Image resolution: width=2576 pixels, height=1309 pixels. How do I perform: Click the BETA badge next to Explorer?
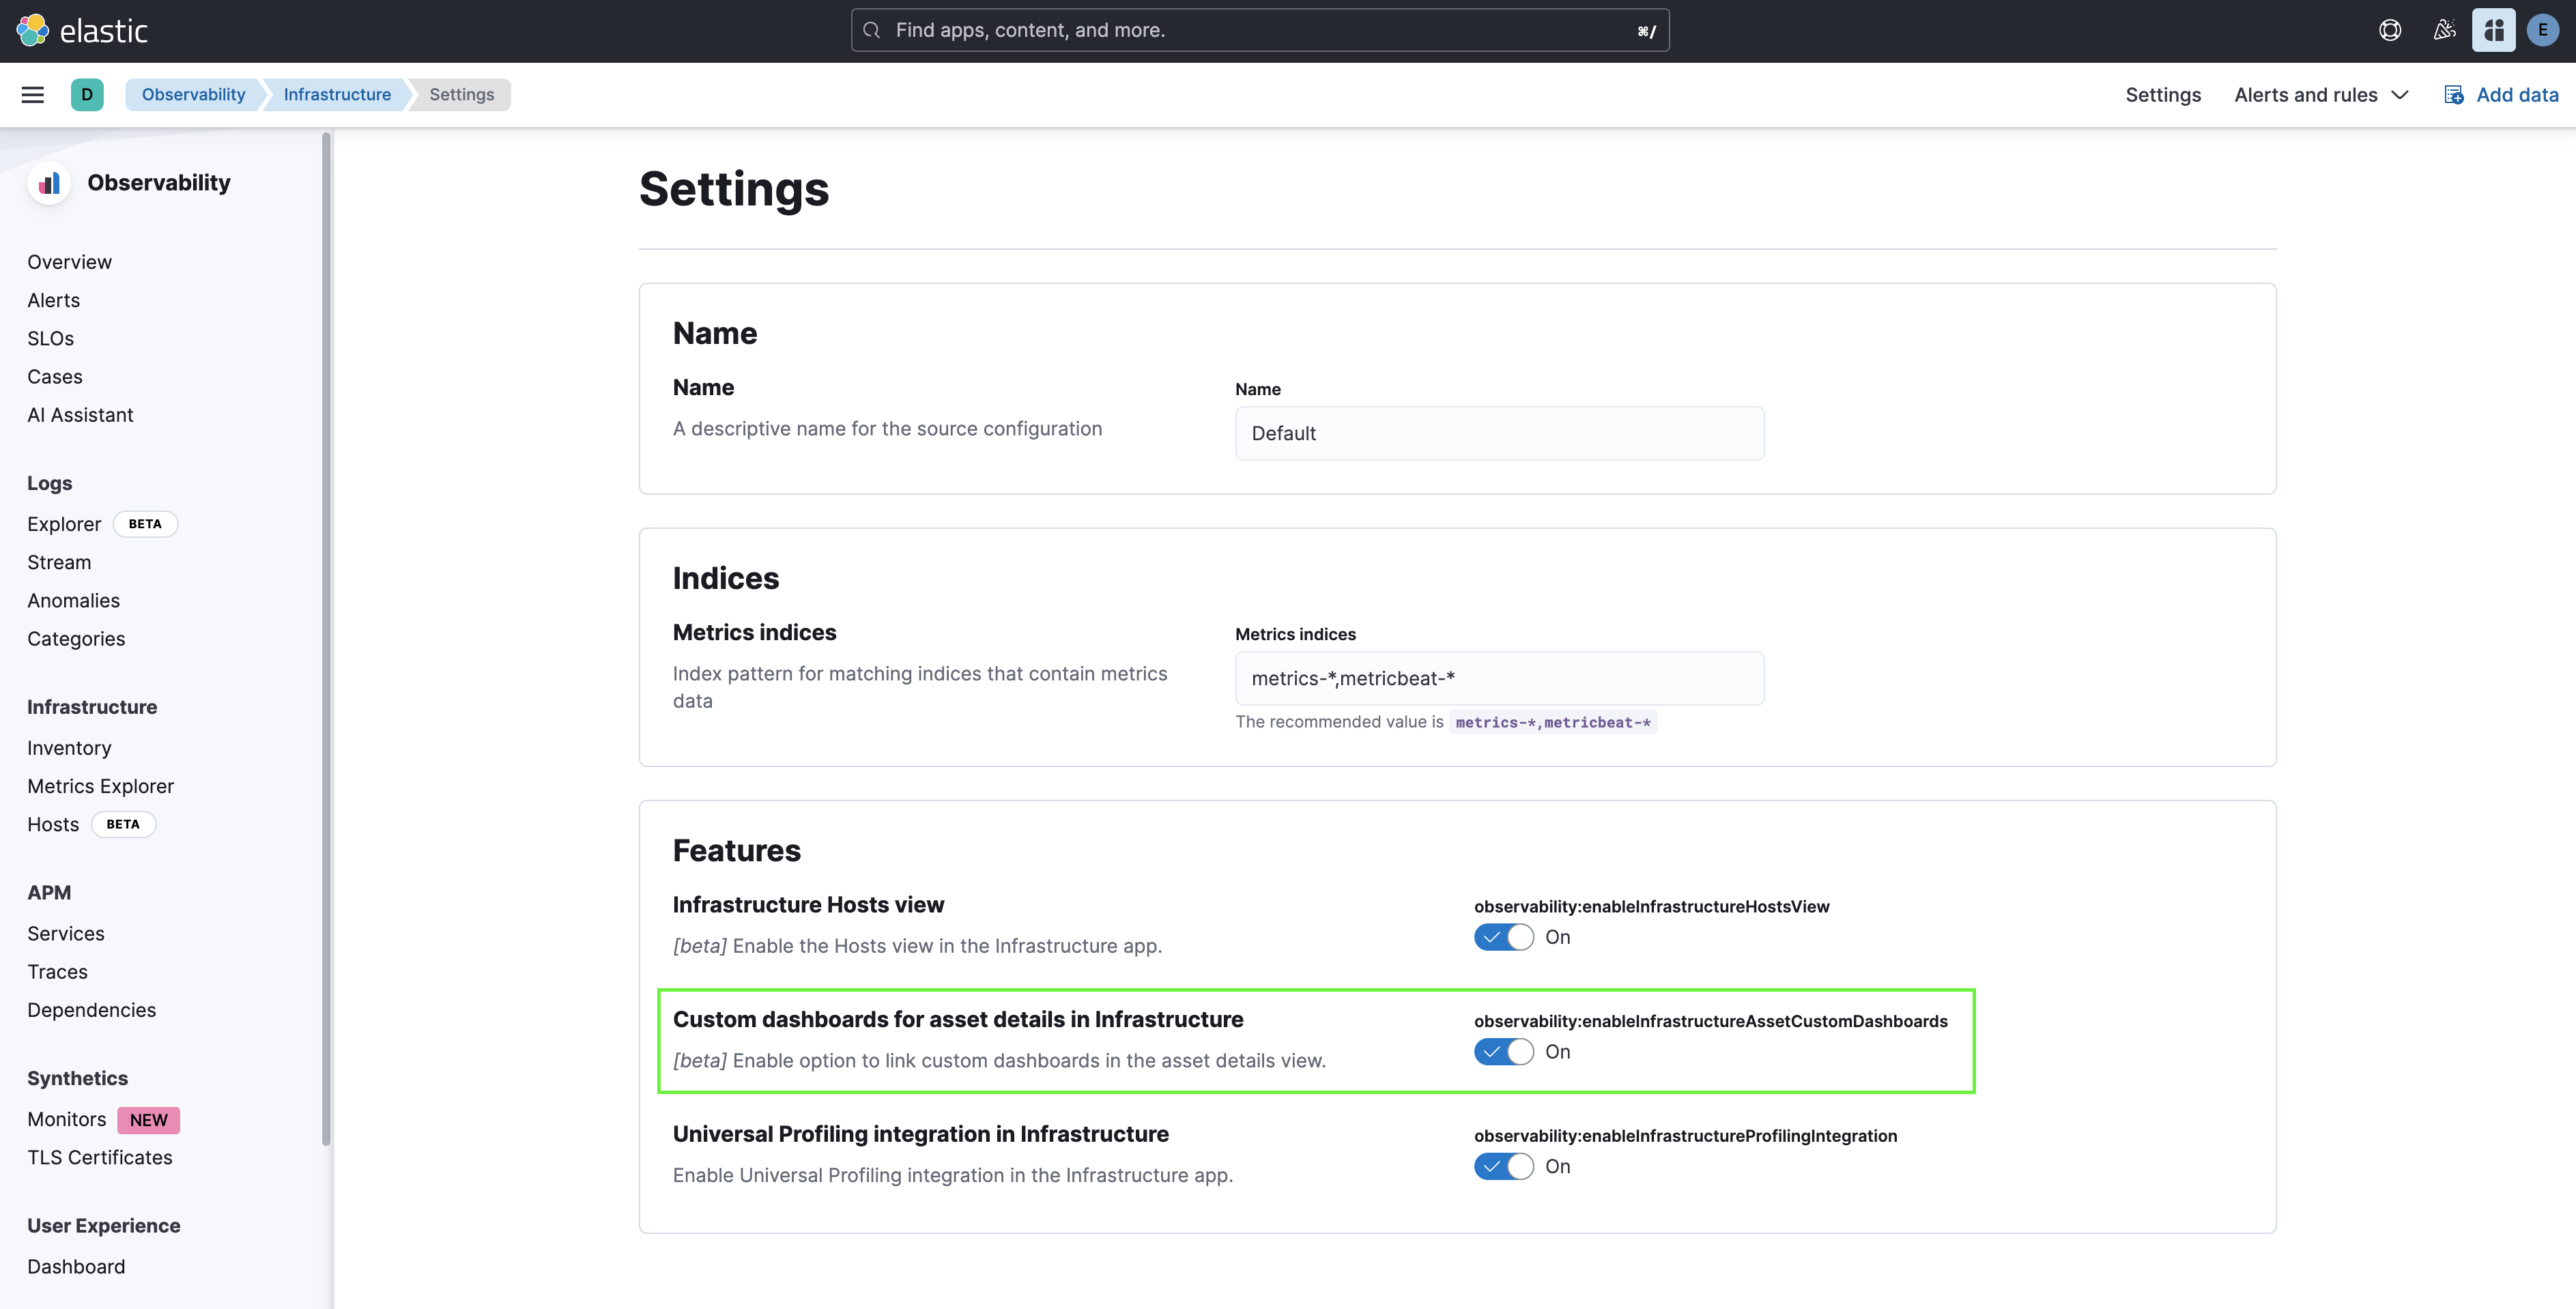[145, 524]
